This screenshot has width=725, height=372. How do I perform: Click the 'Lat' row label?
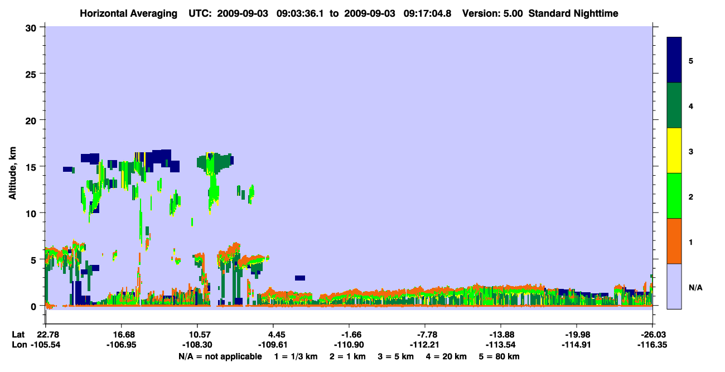pos(18,334)
